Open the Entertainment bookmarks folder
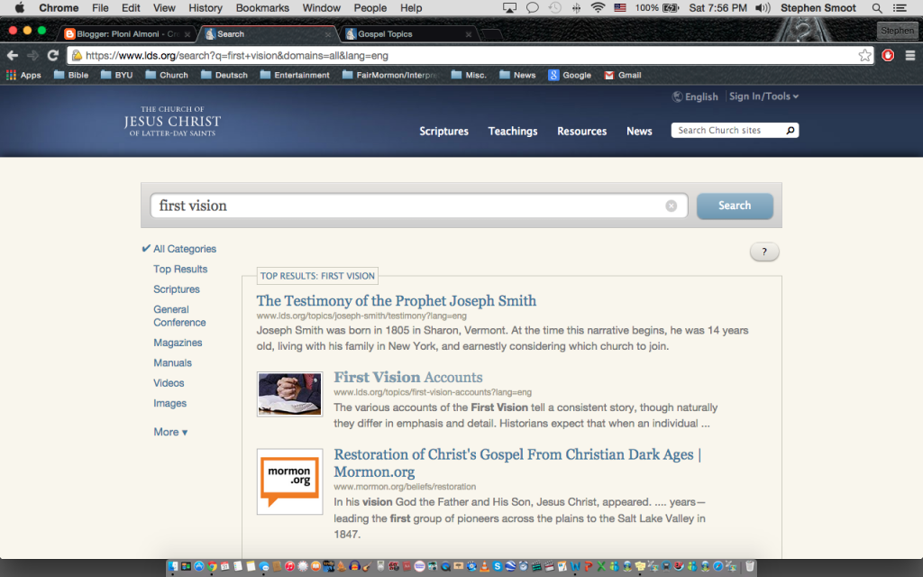This screenshot has height=577, width=923. [295, 75]
